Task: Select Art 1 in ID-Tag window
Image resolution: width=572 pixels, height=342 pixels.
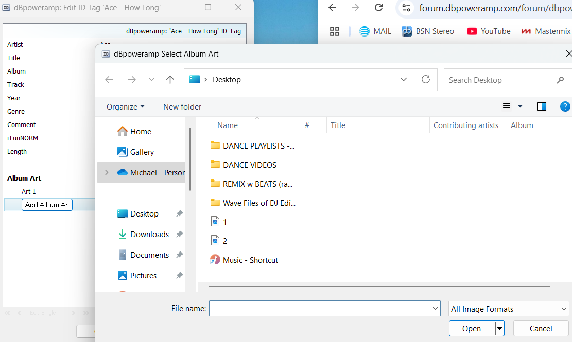Action: pyautogui.click(x=28, y=192)
